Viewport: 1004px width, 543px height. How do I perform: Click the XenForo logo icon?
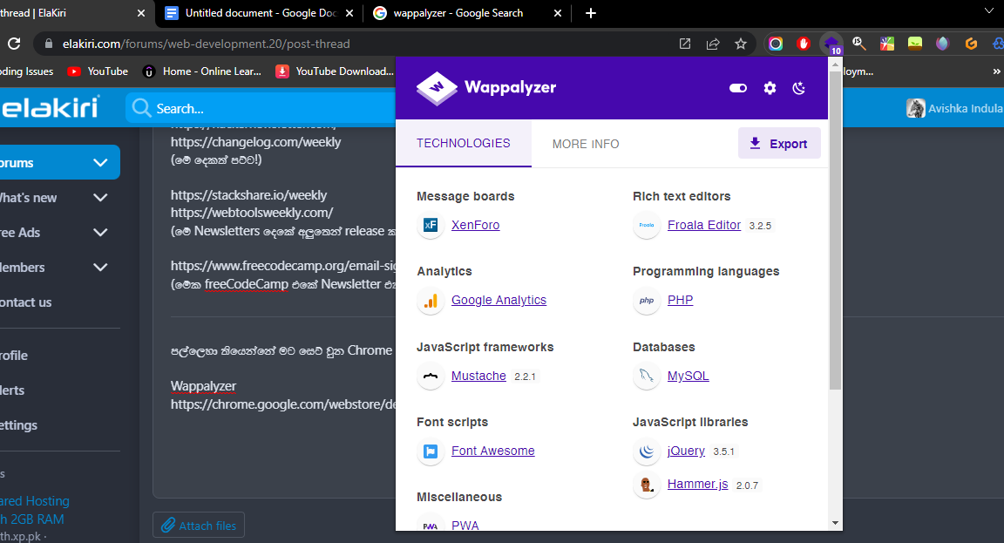[x=431, y=225]
